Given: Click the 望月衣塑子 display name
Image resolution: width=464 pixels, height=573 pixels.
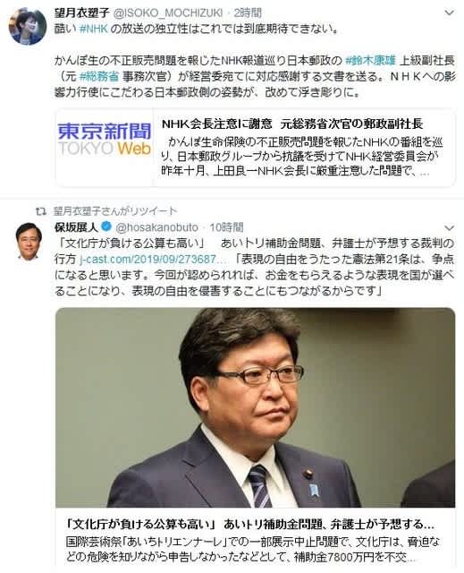Looking at the screenshot, I should click(81, 13).
